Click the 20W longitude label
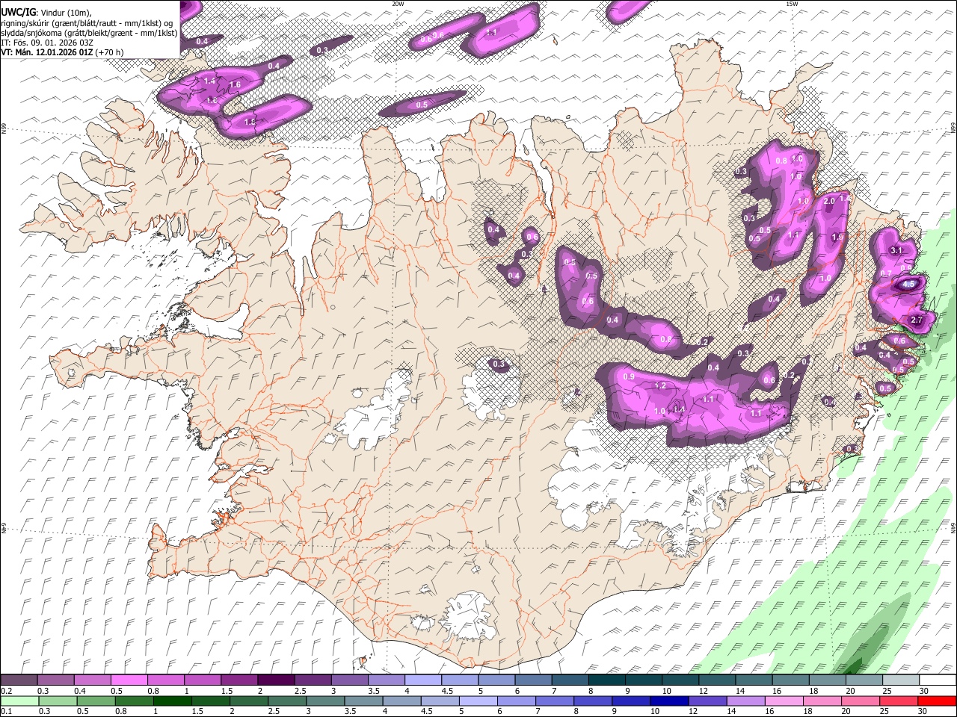Viewport: 957px width, 717px height. 399,4
